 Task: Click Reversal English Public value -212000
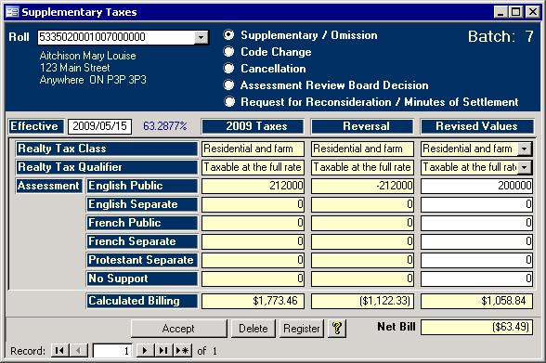(362, 186)
